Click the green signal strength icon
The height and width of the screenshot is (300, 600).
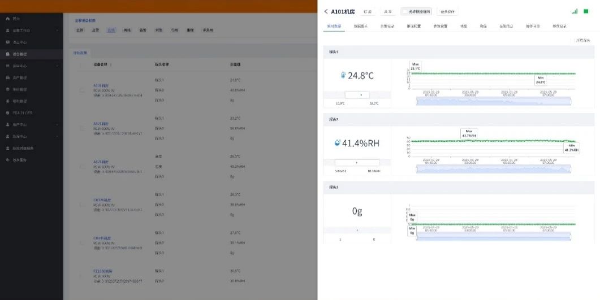tap(575, 11)
